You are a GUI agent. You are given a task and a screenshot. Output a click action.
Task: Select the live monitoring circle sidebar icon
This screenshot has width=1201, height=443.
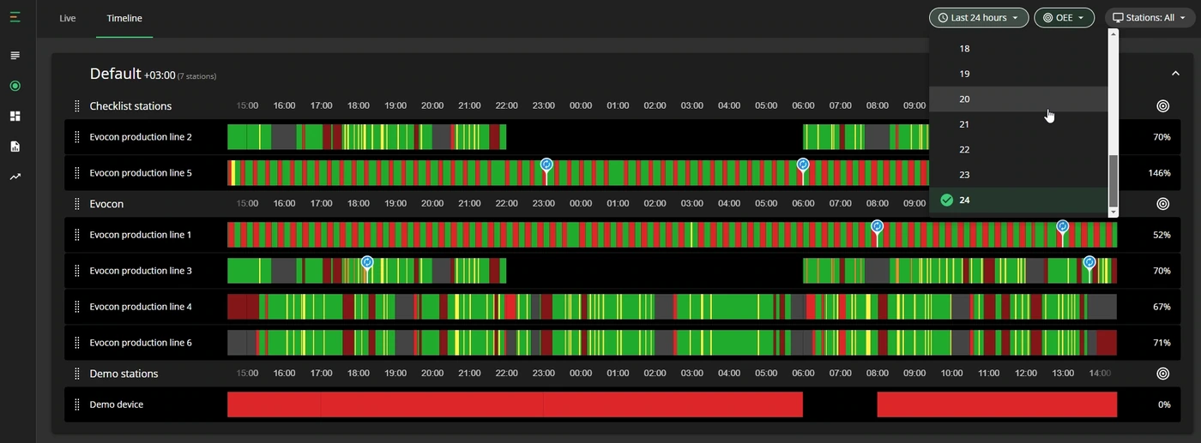tap(15, 86)
